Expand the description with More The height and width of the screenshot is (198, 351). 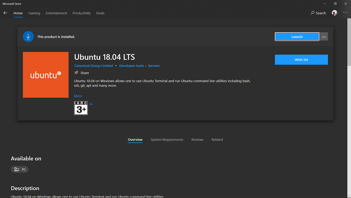78,96
